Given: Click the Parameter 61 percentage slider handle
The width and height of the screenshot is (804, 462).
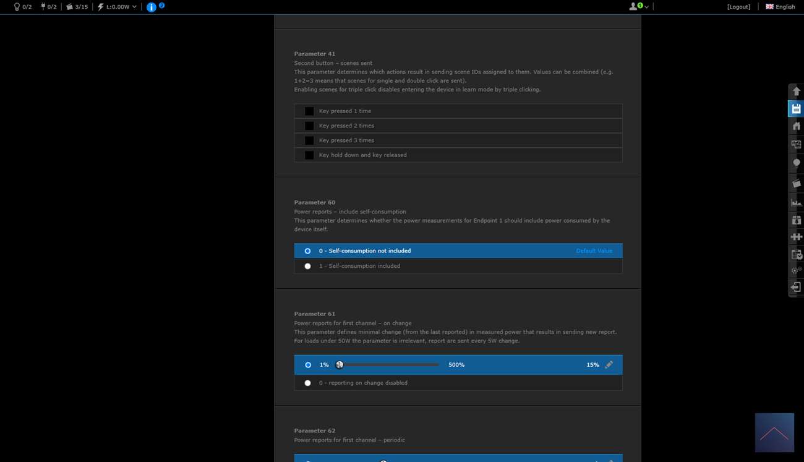Looking at the screenshot, I should tap(340, 365).
